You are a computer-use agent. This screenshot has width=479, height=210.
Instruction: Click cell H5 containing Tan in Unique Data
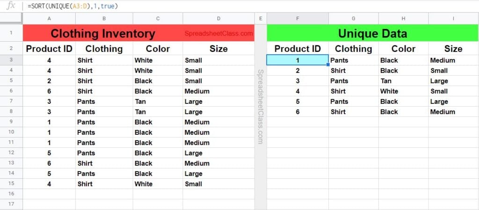click(x=403, y=81)
